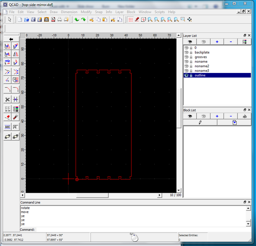Click the Rename block button

tap(245, 116)
